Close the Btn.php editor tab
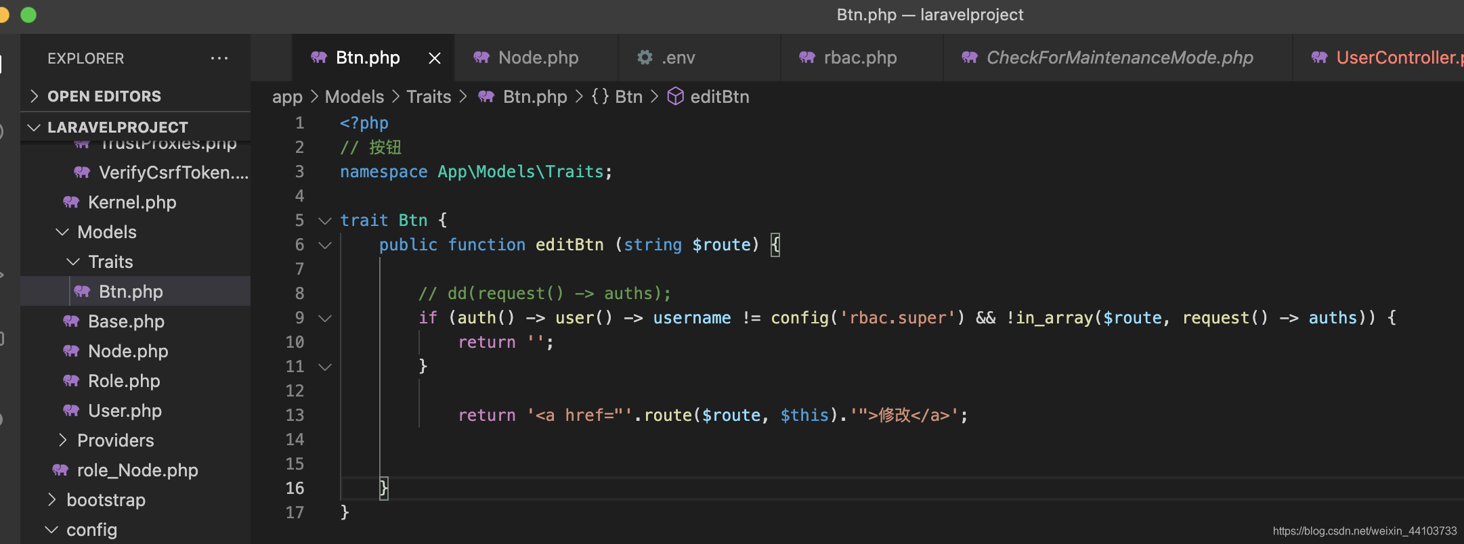The width and height of the screenshot is (1464, 544). pos(435,58)
